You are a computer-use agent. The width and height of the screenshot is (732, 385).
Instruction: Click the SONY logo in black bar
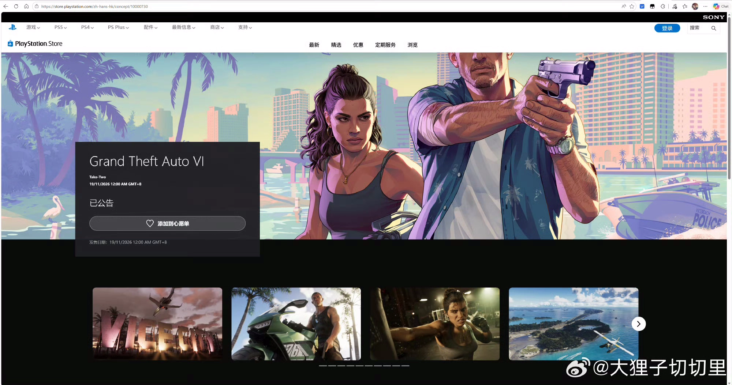pyautogui.click(x=713, y=17)
